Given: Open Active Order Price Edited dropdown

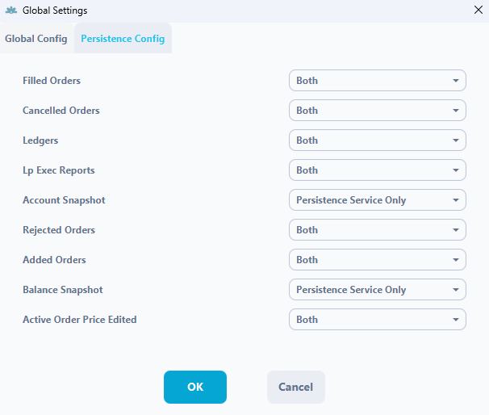Looking at the screenshot, I should coord(378,320).
